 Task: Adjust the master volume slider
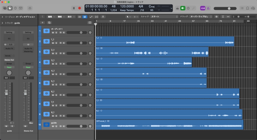click(225, 8)
